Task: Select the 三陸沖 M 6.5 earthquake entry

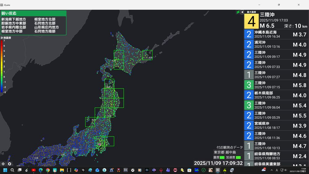Action: 276,20
